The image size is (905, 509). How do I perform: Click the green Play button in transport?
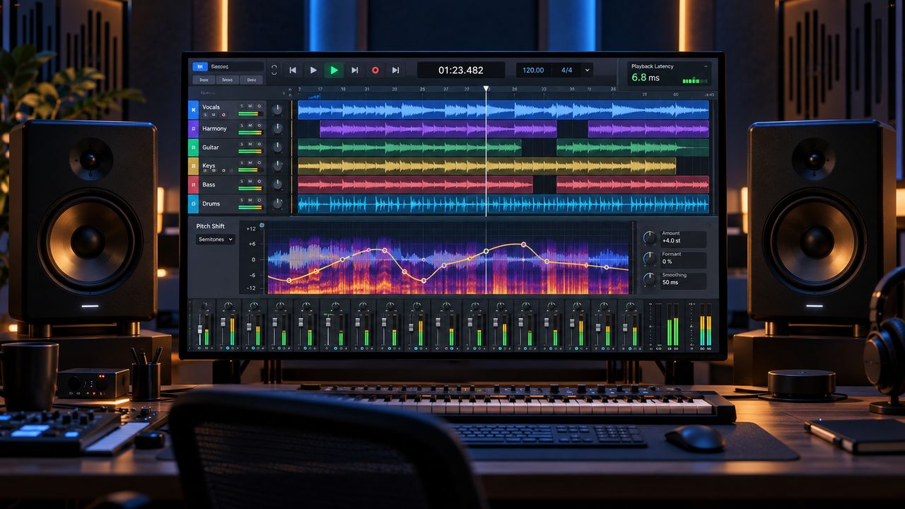(x=334, y=70)
